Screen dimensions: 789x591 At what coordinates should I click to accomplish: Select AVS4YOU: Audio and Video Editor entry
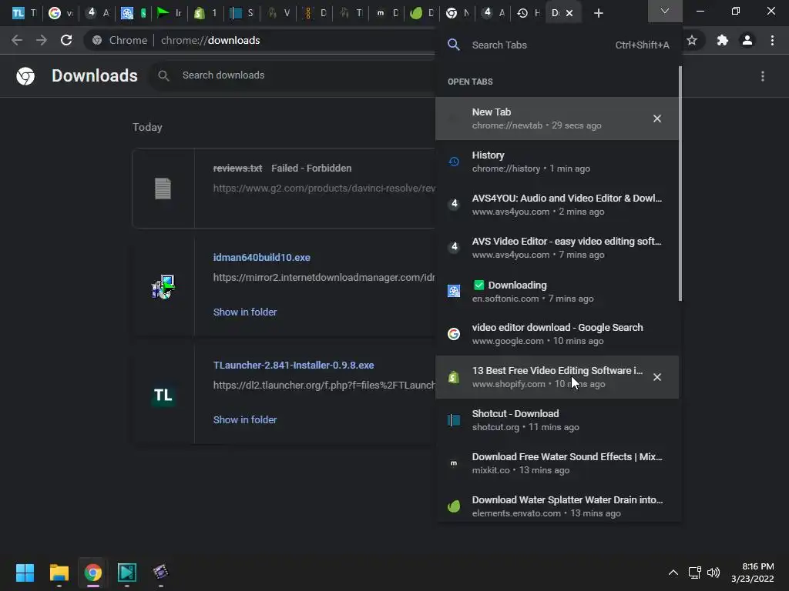point(556,205)
